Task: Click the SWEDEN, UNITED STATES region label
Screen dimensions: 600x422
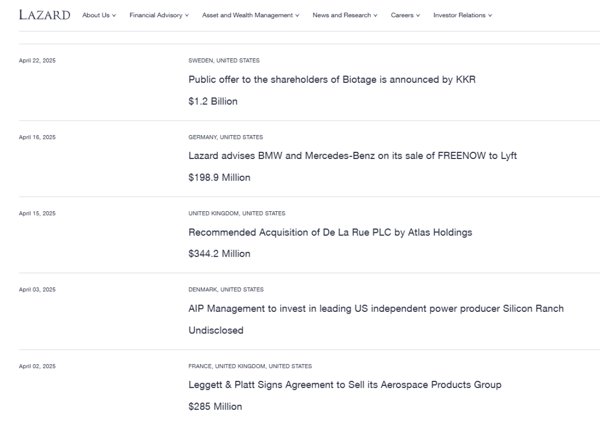Action: 224,61
